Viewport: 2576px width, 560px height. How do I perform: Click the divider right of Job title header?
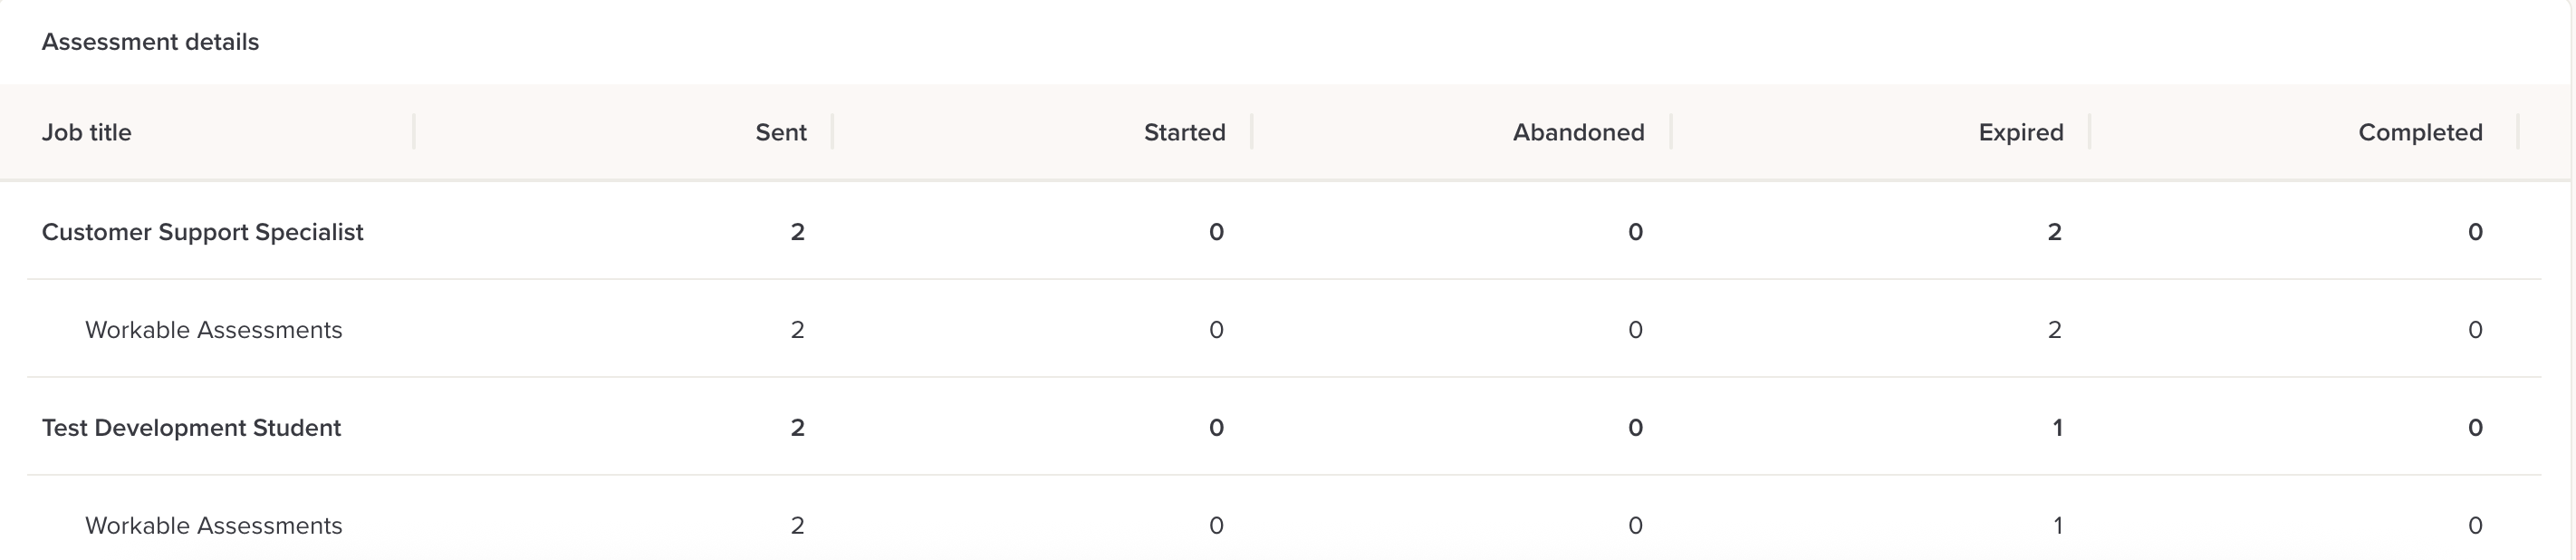[x=414, y=132]
